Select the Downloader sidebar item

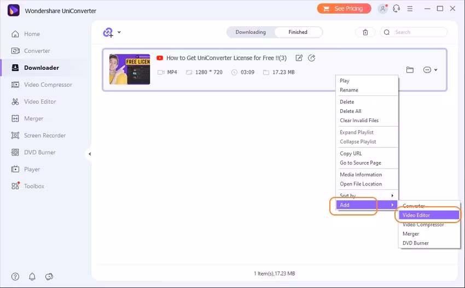tap(35, 68)
